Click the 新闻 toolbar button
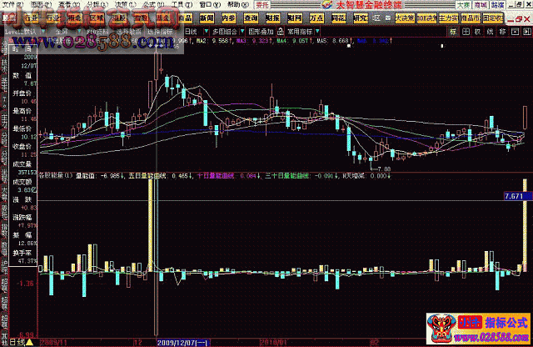533x347 pixels. coord(207,16)
